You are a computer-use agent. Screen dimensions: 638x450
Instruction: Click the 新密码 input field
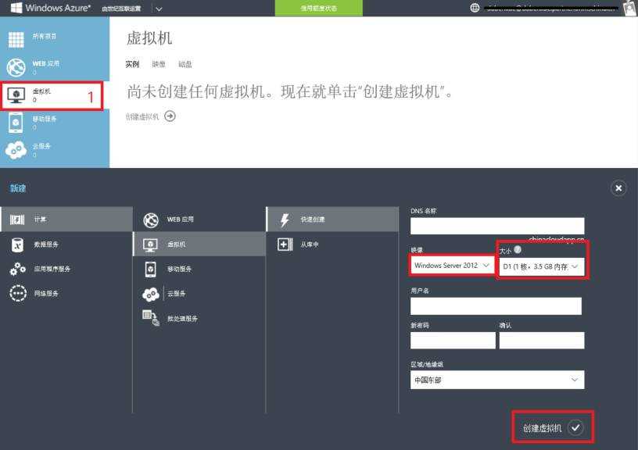click(x=453, y=341)
